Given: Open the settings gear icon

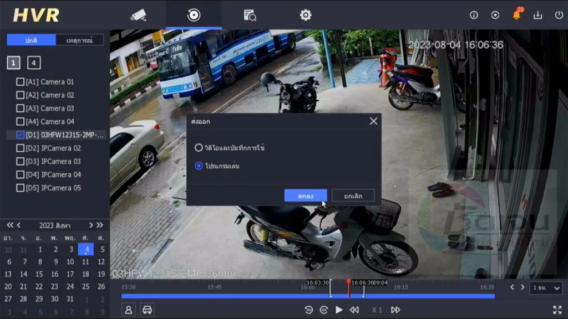Looking at the screenshot, I should (x=305, y=15).
